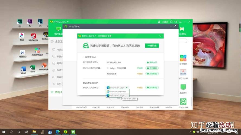Open Adobe Photoshop desktop shortcut
241x135 pixels.
coord(40,23)
